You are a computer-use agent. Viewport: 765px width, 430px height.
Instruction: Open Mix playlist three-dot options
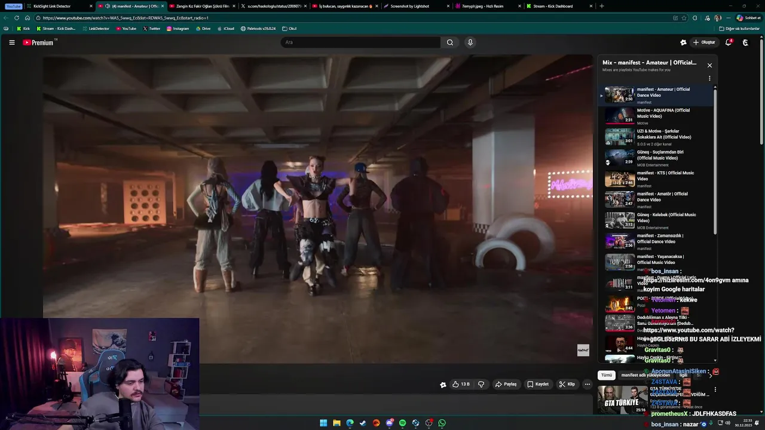(x=709, y=78)
